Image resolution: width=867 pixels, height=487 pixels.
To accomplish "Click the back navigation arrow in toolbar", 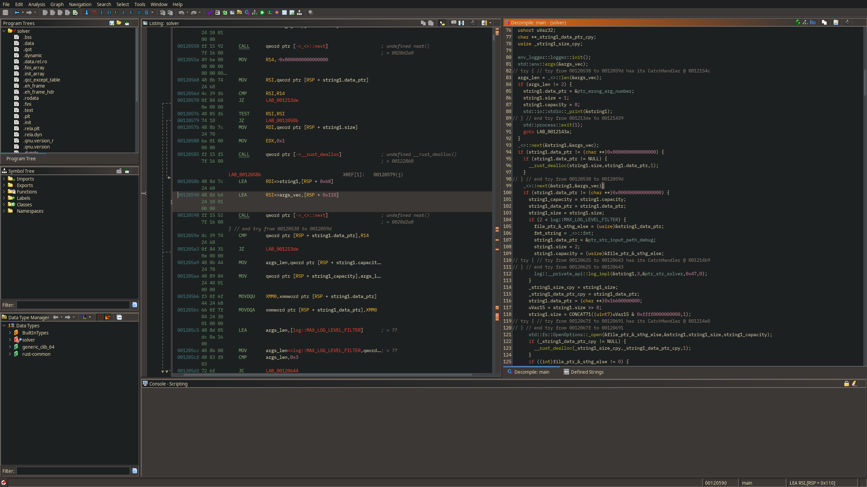I will tap(16, 13).
